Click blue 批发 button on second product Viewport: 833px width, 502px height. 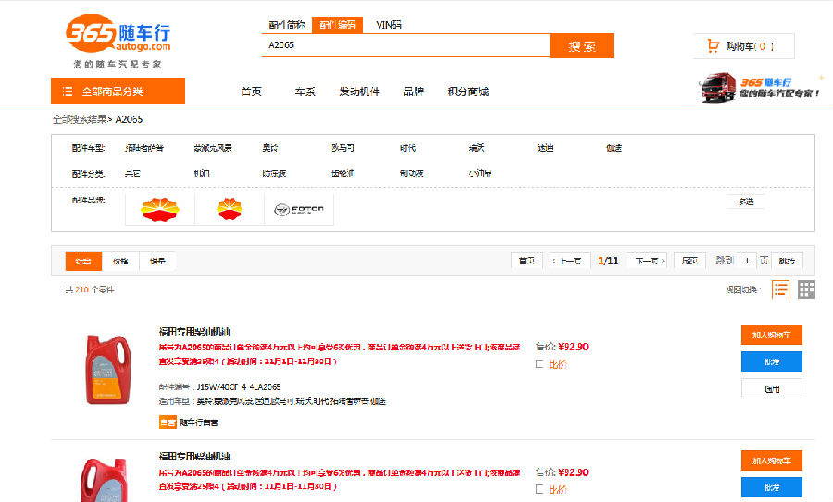click(771, 487)
